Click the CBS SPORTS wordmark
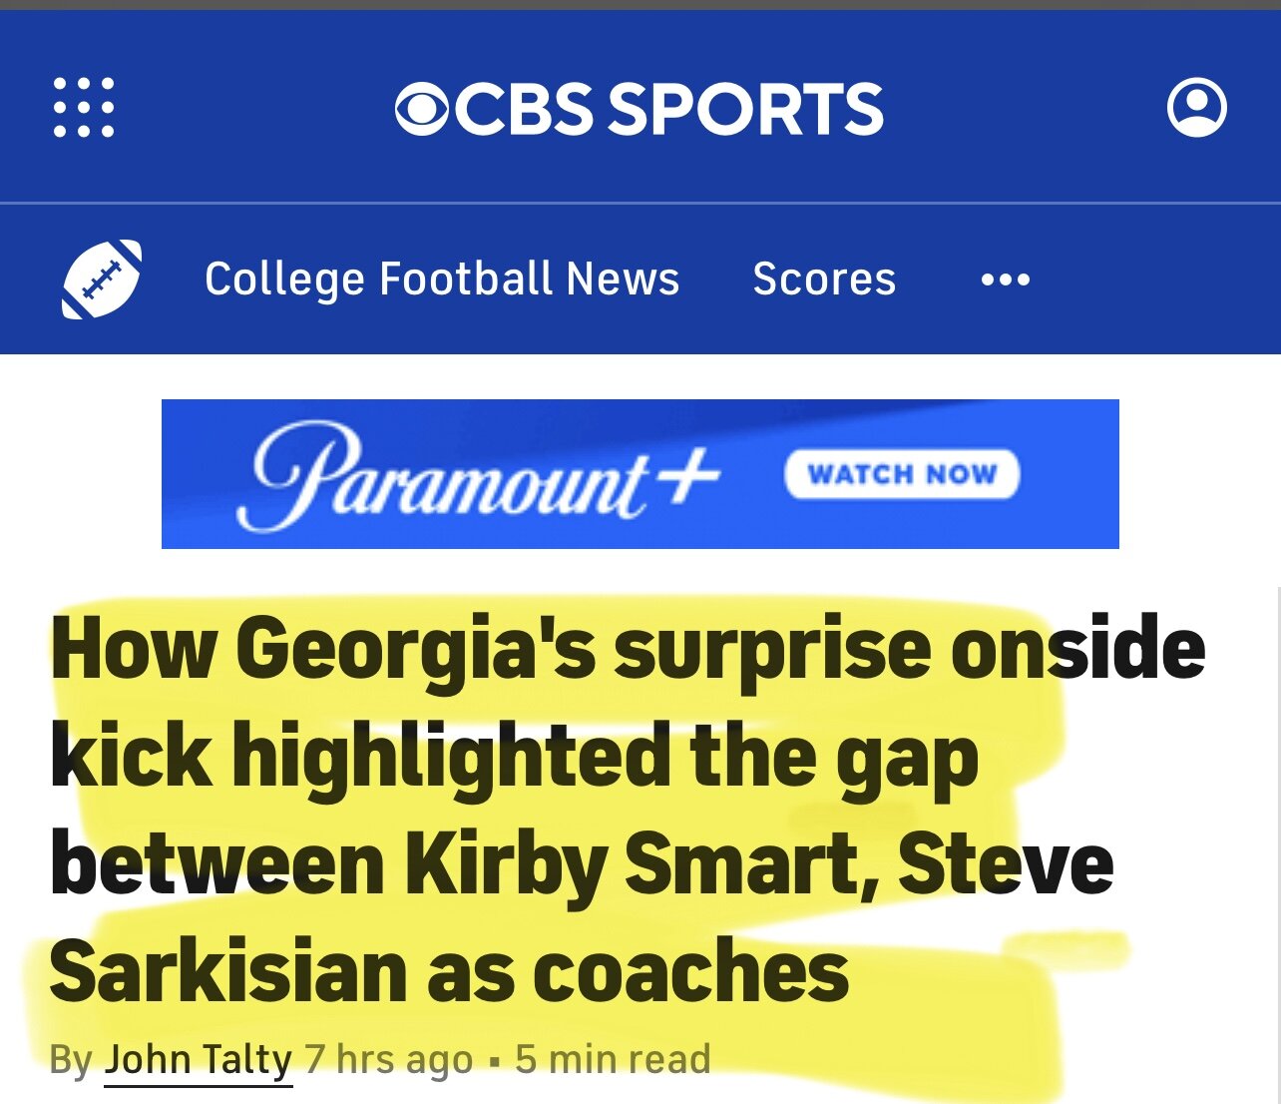Viewport: 1281px width, 1104px height. [x=670, y=109]
